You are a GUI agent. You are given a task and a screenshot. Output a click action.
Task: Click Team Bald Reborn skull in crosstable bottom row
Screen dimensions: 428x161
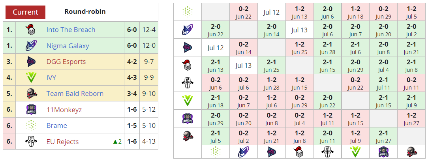point(411,152)
